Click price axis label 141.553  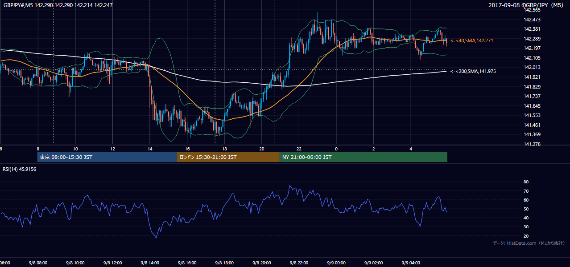533,115
